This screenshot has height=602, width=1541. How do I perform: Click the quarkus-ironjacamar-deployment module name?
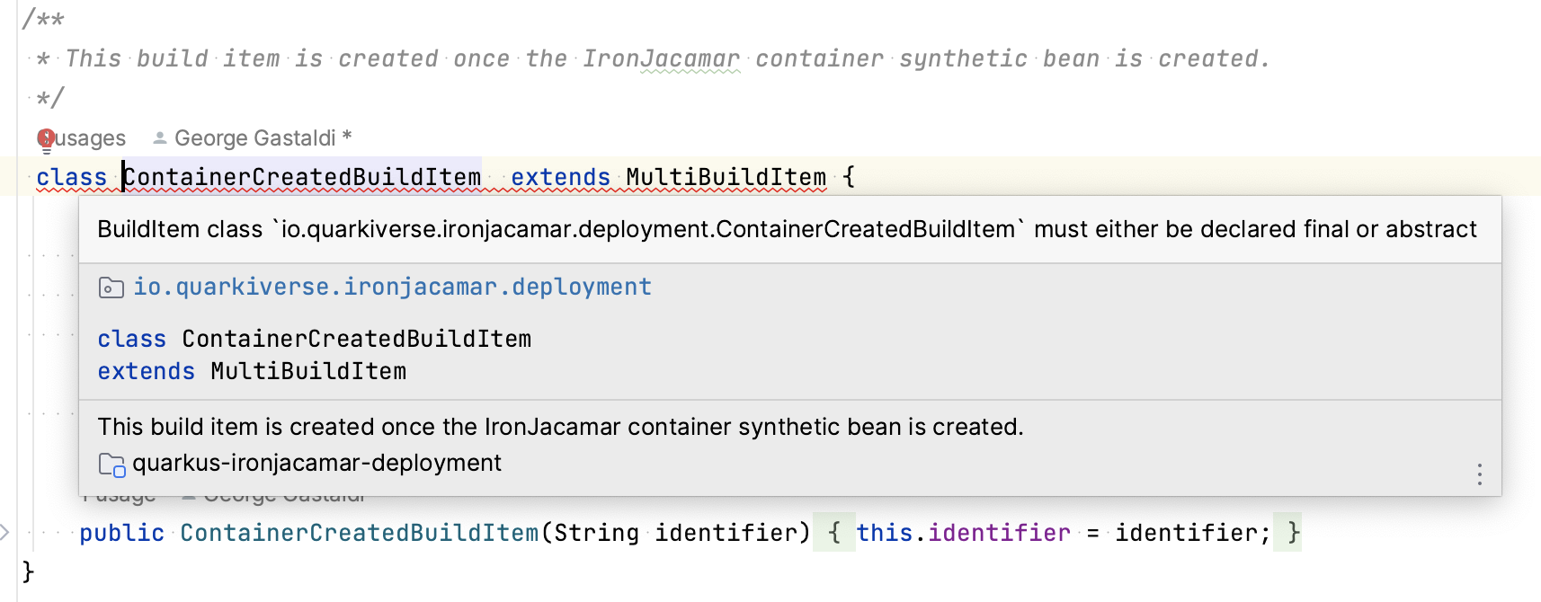(316, 464)
